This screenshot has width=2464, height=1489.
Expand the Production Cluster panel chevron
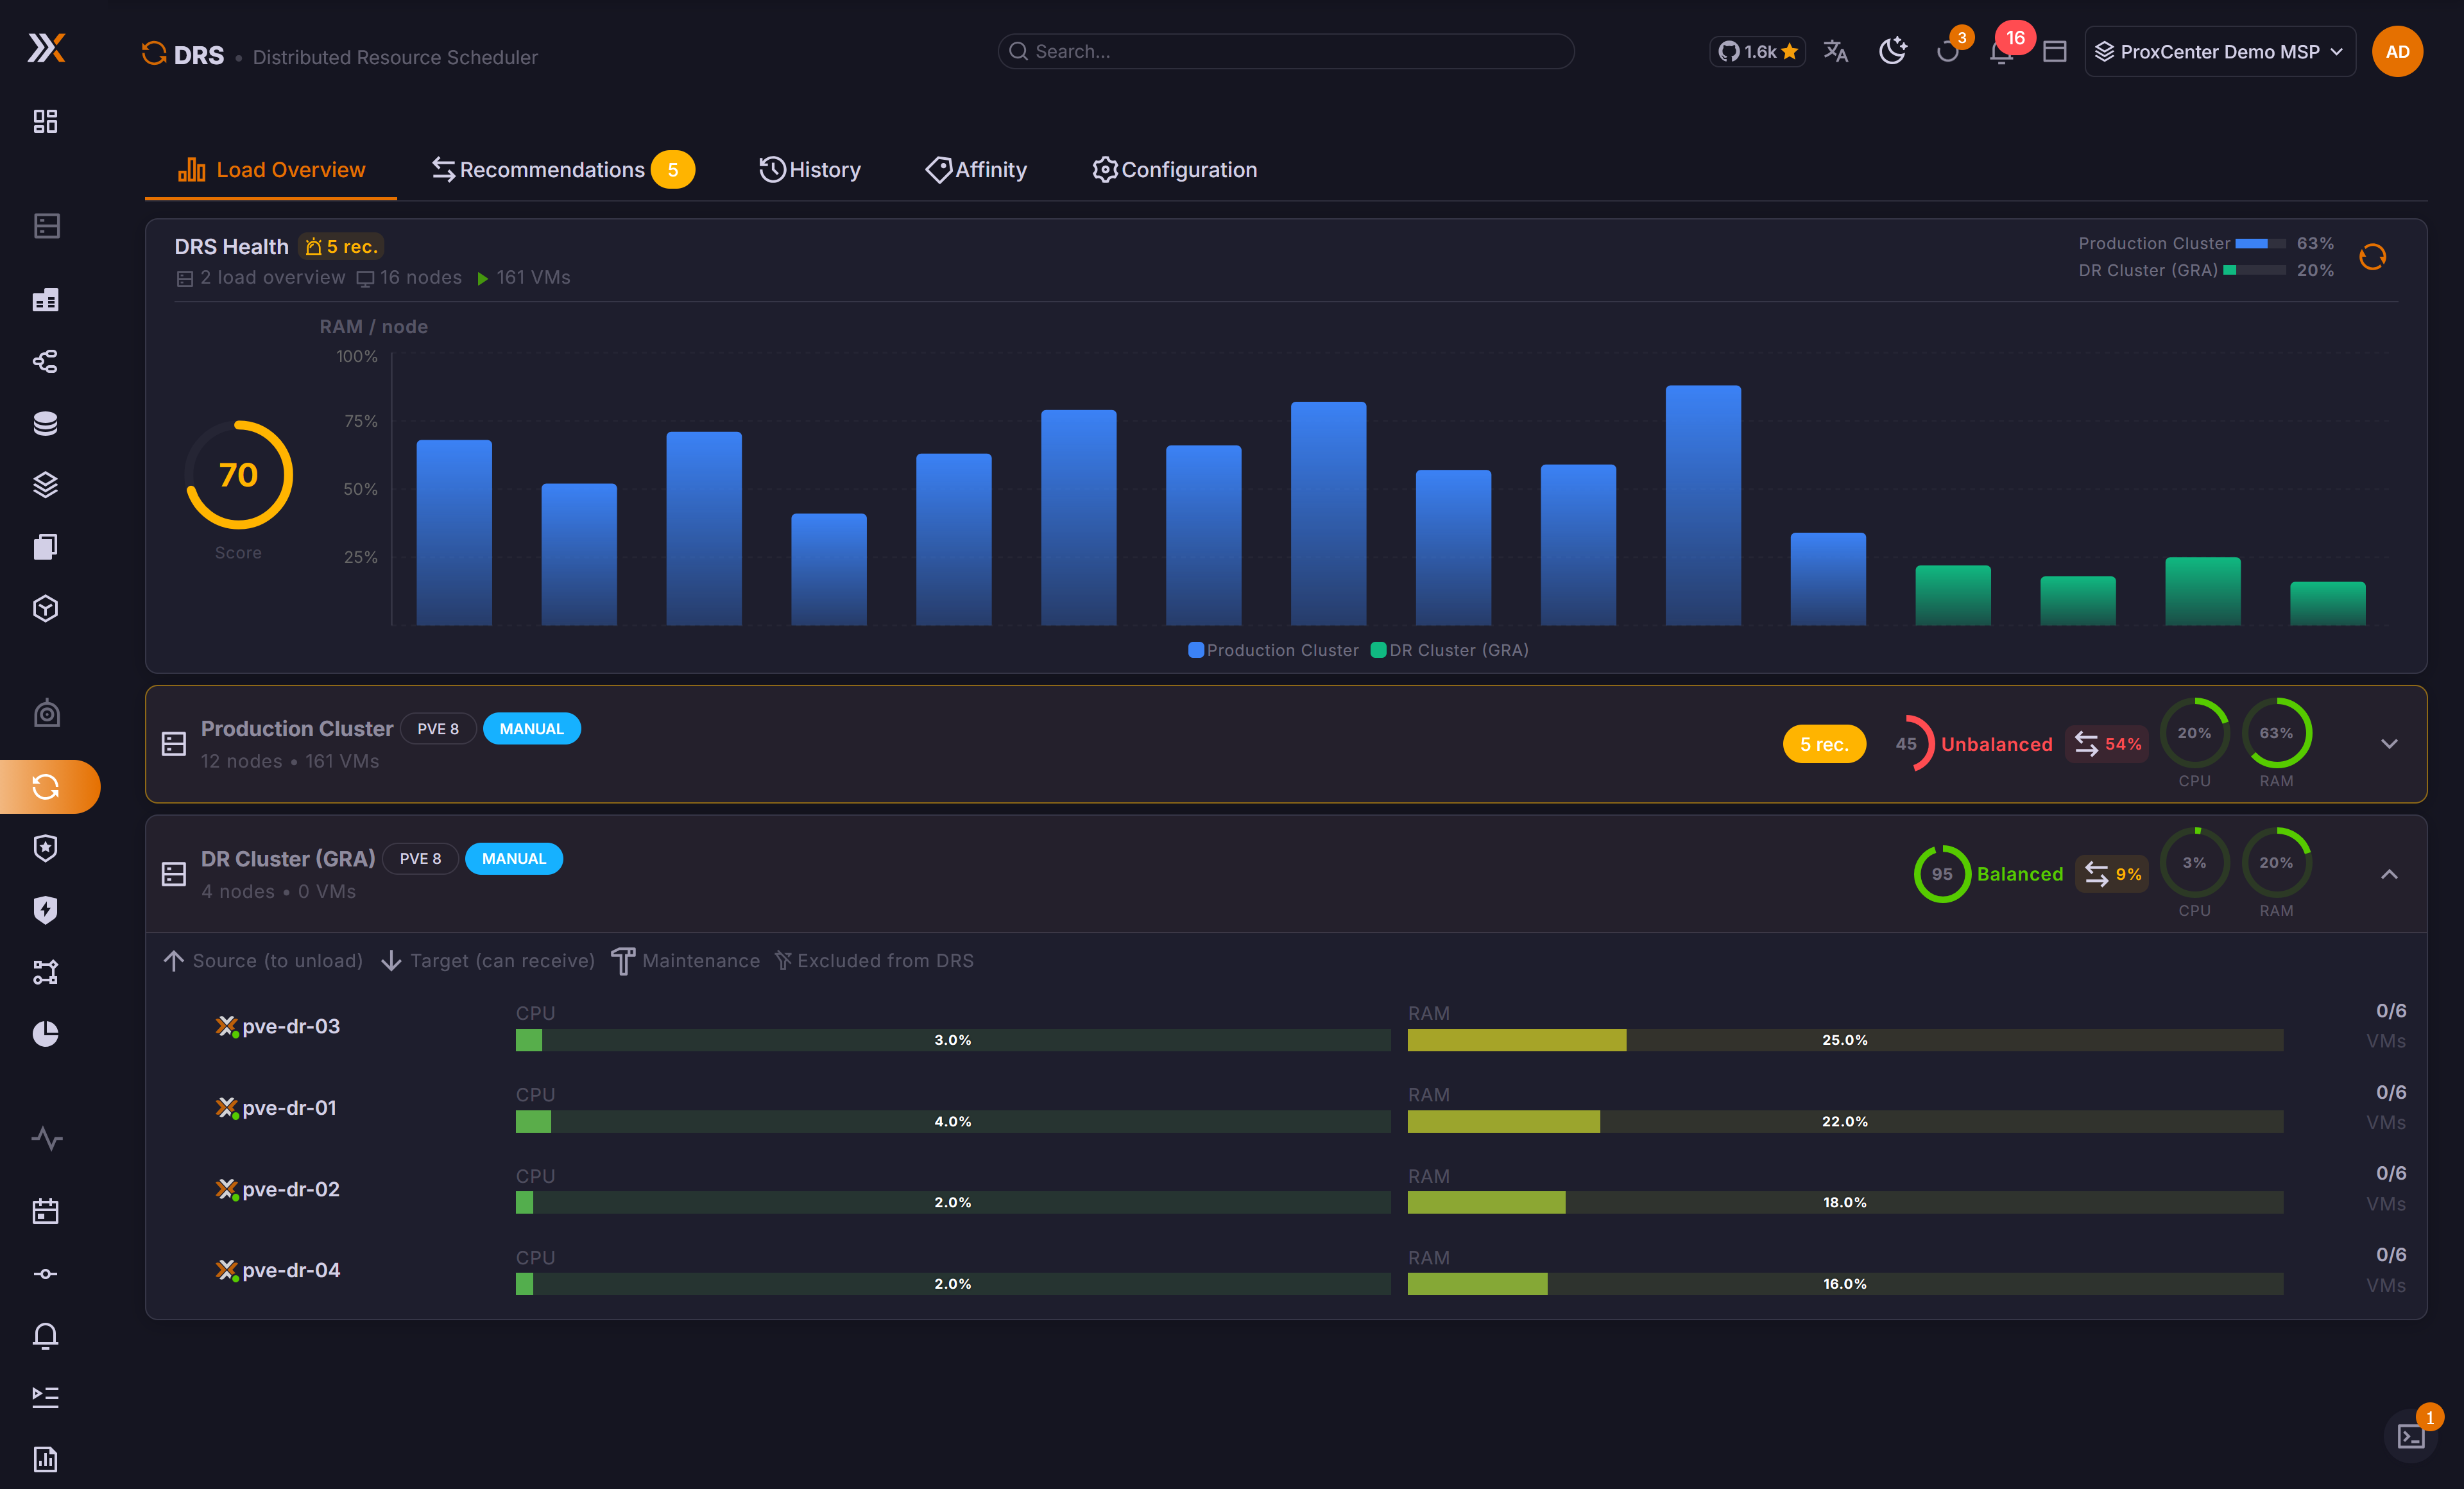2389,743
